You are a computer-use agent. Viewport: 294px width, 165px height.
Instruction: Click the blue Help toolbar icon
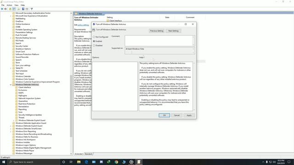(23, 9)
